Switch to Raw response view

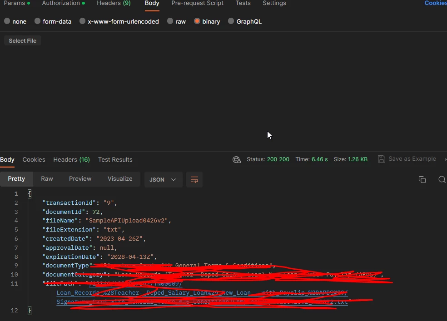47,179
